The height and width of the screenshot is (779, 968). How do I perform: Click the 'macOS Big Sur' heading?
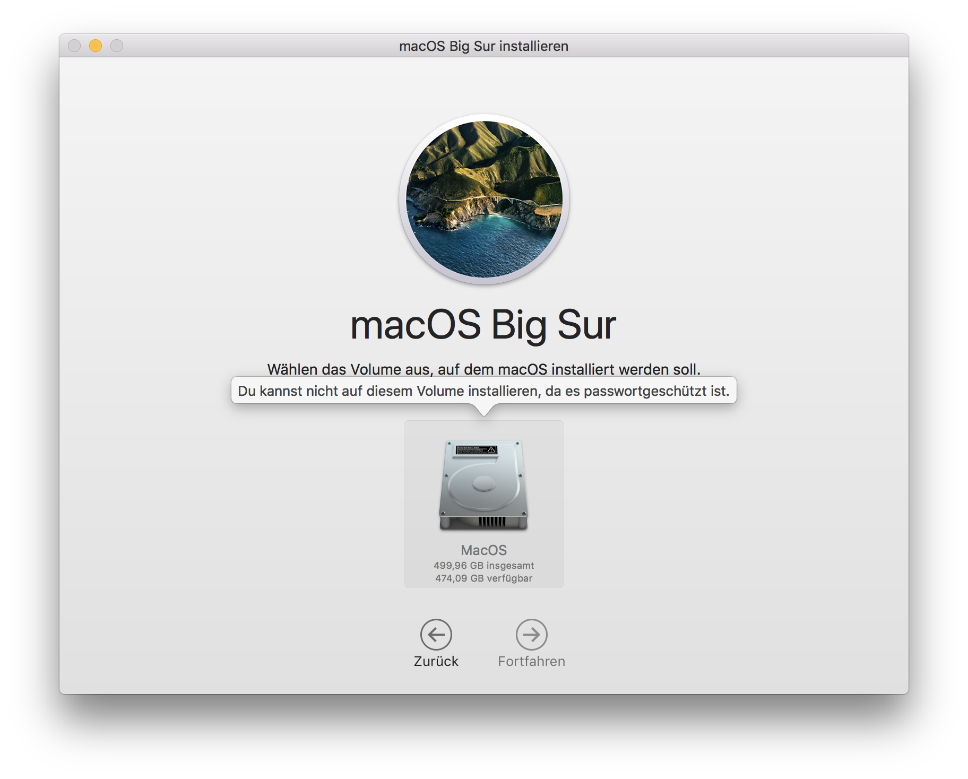[x=483, y=324]
